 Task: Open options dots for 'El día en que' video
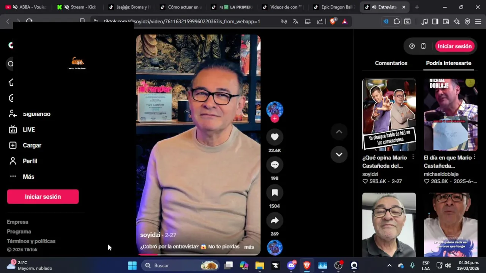475,157
